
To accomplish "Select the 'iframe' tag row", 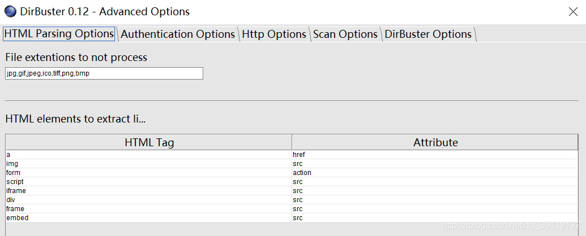I will (148, 191).
